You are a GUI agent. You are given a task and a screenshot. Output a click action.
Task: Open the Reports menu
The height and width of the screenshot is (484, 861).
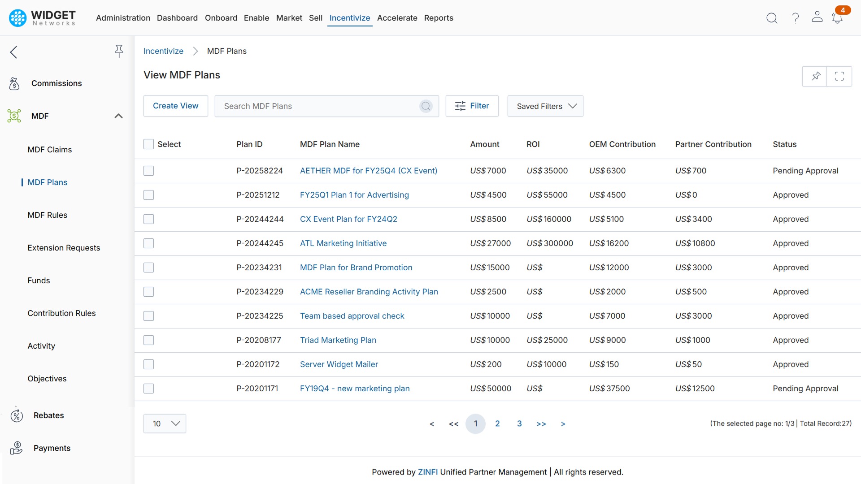[439, 18]
